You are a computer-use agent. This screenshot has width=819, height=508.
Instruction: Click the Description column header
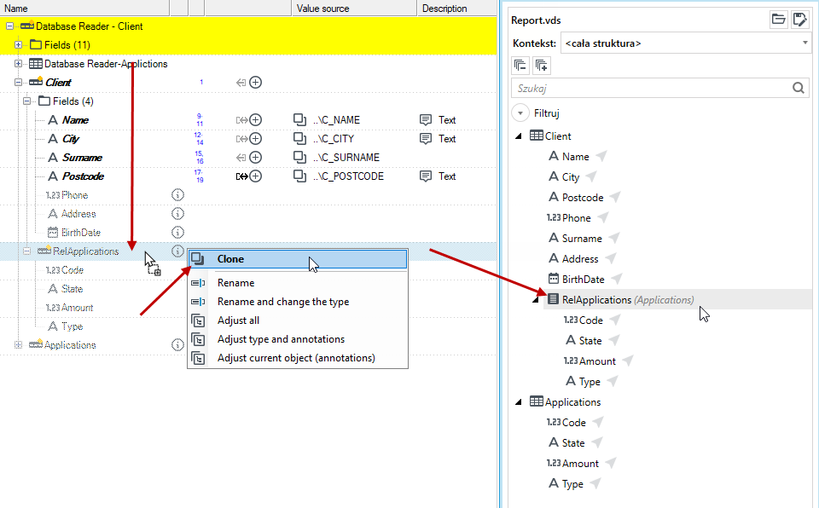[456, 9]
